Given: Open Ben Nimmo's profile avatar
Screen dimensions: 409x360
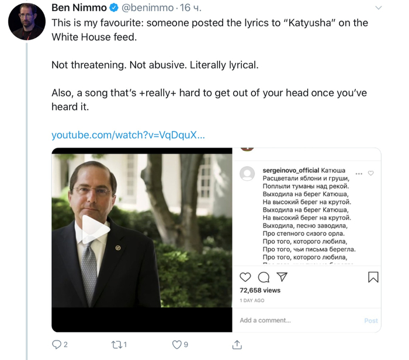Looking at the screenshot, I should [27, 22].
